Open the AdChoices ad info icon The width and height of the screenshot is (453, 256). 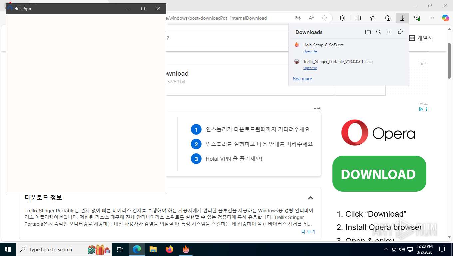(x=421, y=109)
